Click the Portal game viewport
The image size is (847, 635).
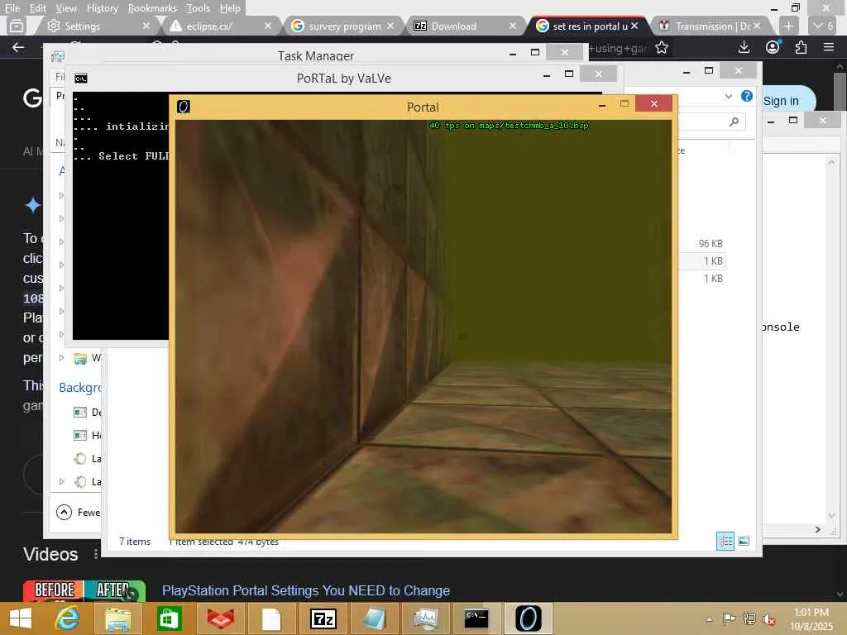tap(423, 327)
